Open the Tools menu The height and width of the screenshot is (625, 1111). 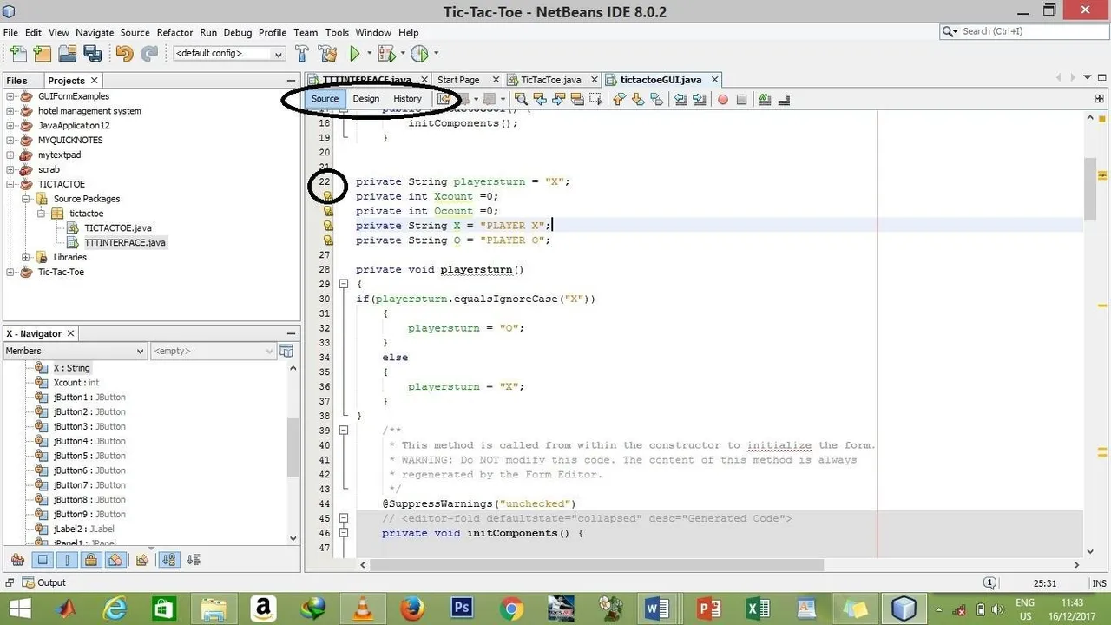pyautogui.click(x=337, y=32)
